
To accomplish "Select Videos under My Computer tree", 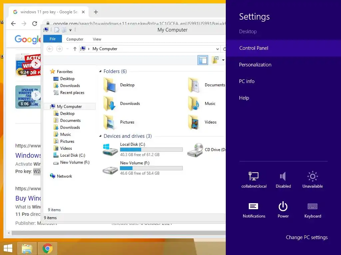I will point(63,148).
